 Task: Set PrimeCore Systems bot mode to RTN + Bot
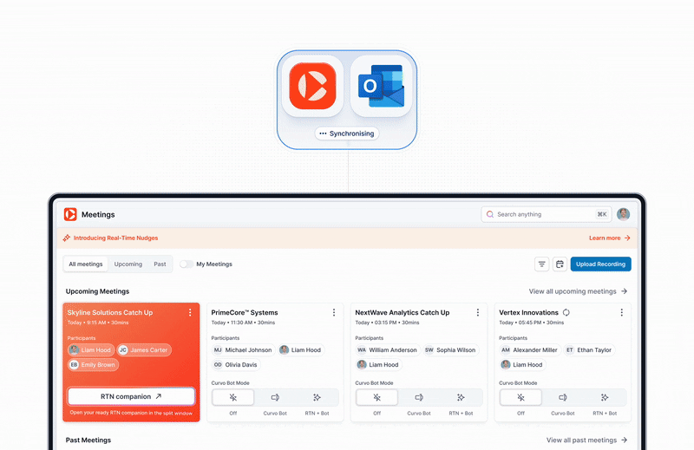pos(317,397)
